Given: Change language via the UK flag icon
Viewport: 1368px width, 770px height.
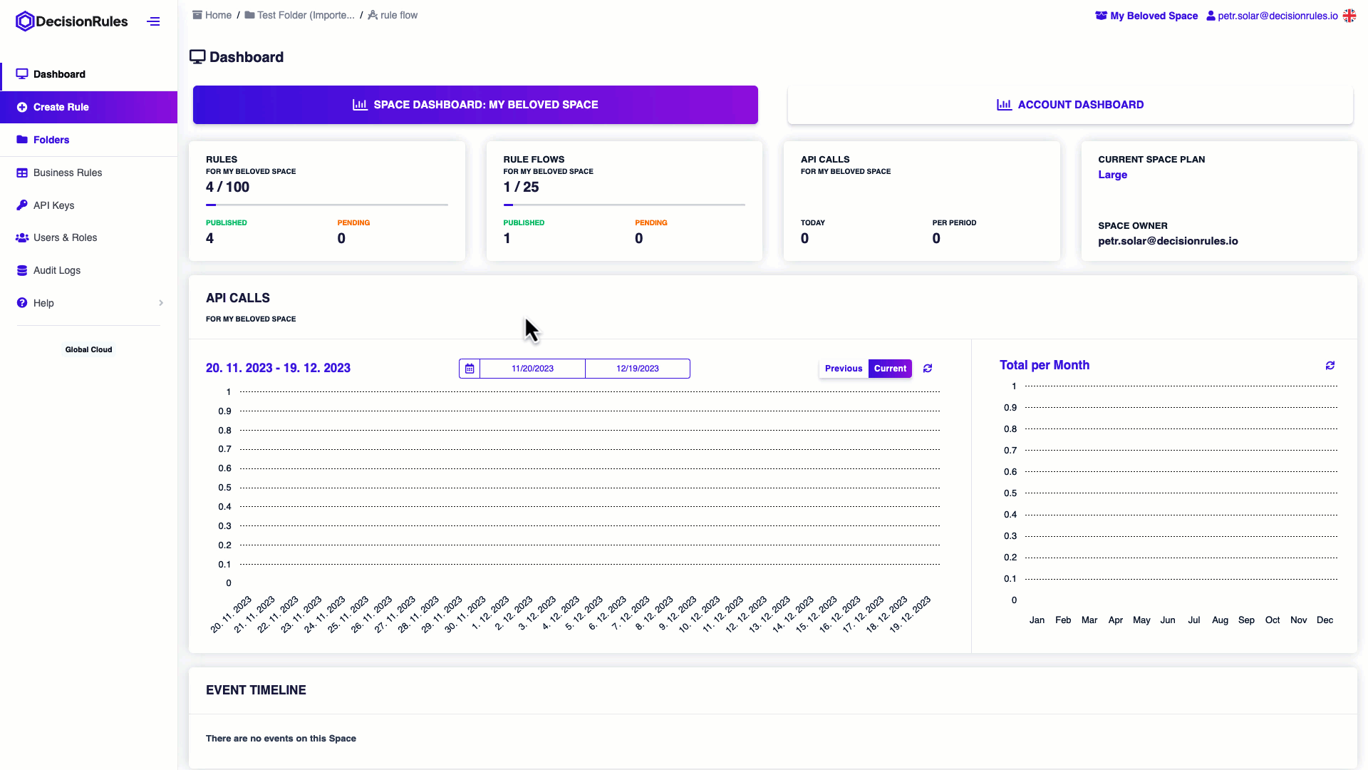Looking at the screenshot, I should coord(1349,16).
